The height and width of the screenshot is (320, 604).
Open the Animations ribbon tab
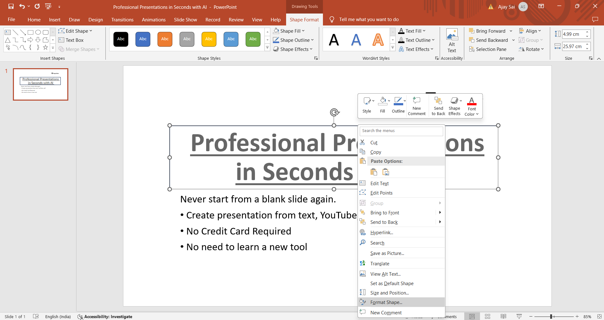(x=154, y=20)
